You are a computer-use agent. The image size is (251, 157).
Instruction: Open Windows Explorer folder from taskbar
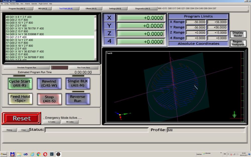(x=19, y=154)
